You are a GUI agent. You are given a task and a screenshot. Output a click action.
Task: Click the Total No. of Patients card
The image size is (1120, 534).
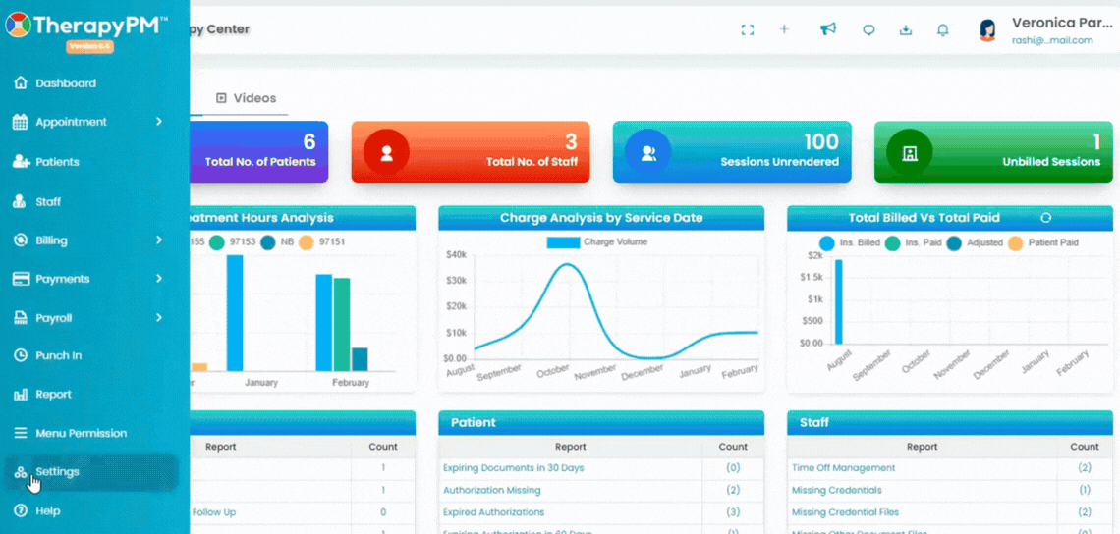click(x=259, y=152)
